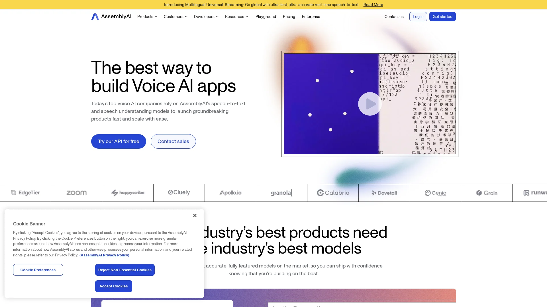Image resolution: width=547 pixels, height=307 pixels.
Task: Click the EdgeTier logo
Action: [x=25, y=193]
